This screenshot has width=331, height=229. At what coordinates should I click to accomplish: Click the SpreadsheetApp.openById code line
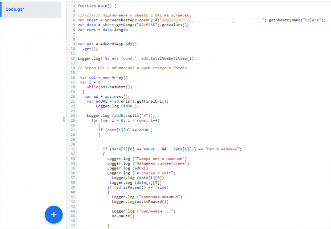point(118,20)
